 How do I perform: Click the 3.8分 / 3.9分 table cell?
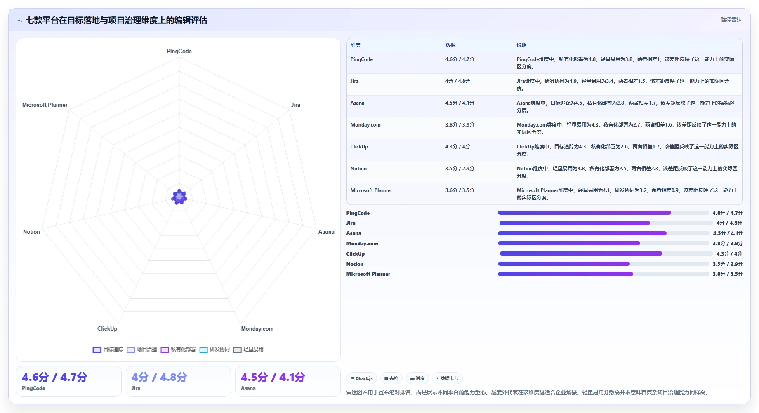tap(460, 125)
